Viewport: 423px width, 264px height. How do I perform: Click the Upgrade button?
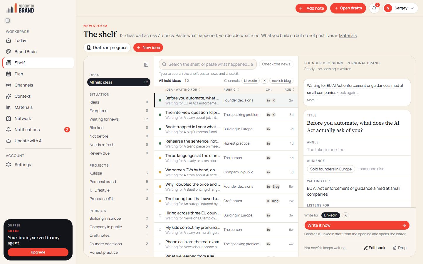point(38,252)
